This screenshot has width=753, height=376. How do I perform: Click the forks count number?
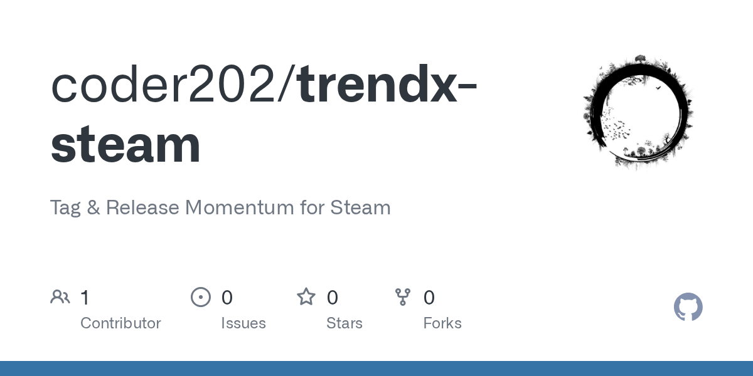pos(429,298)
